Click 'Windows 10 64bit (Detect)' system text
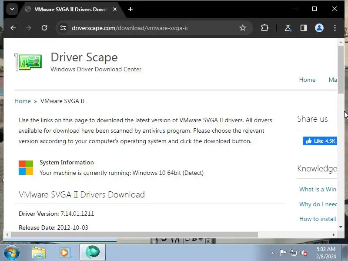Viewport: 348px width, 261px height. [x=168, y=173]
